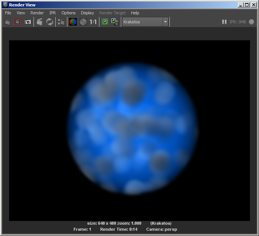Click the 'IPR: 0MB' memory label
259x236 pixels.
click(238, 22)
